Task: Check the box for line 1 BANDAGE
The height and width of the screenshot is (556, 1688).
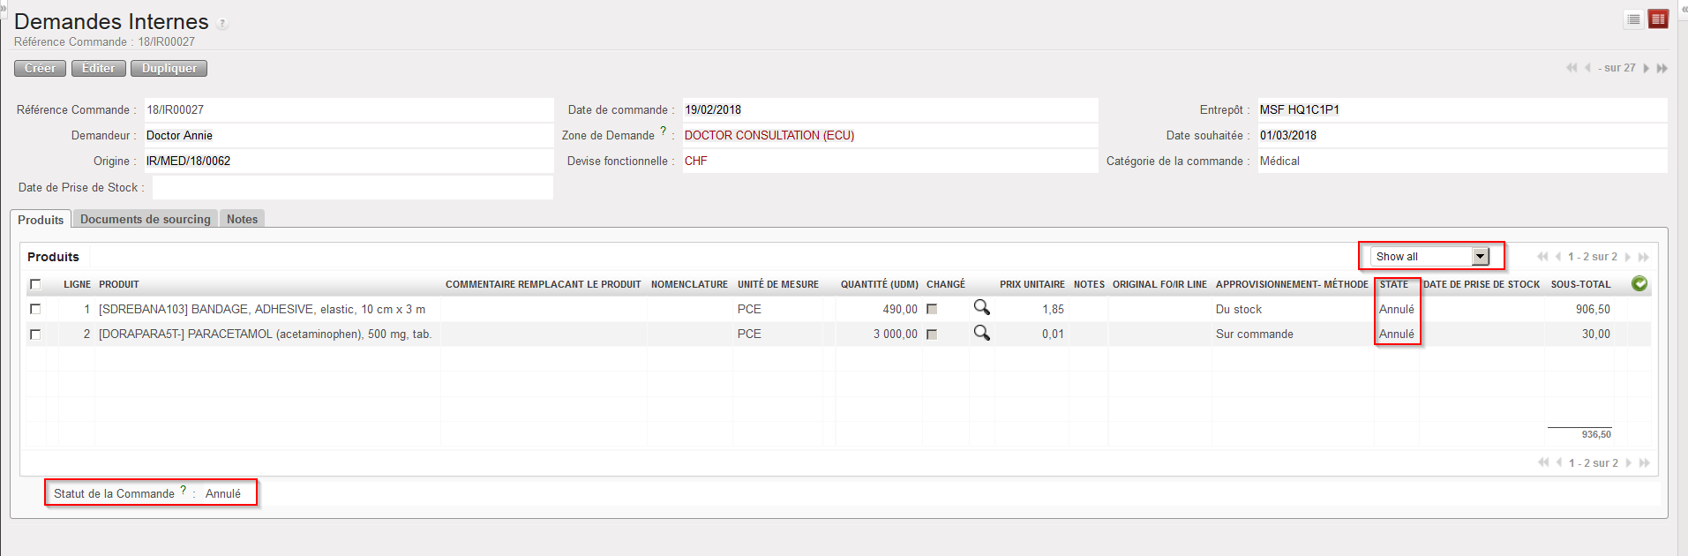Action: [35, 309]
